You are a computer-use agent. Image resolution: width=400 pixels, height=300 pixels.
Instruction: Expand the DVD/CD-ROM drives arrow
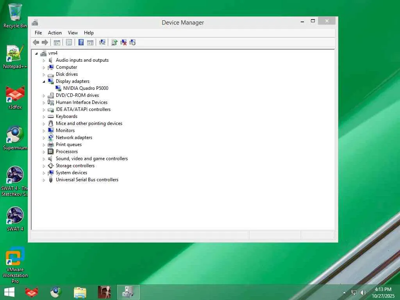click(44, 96)
